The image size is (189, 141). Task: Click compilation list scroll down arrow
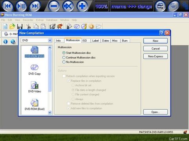(x=50, y=112)
